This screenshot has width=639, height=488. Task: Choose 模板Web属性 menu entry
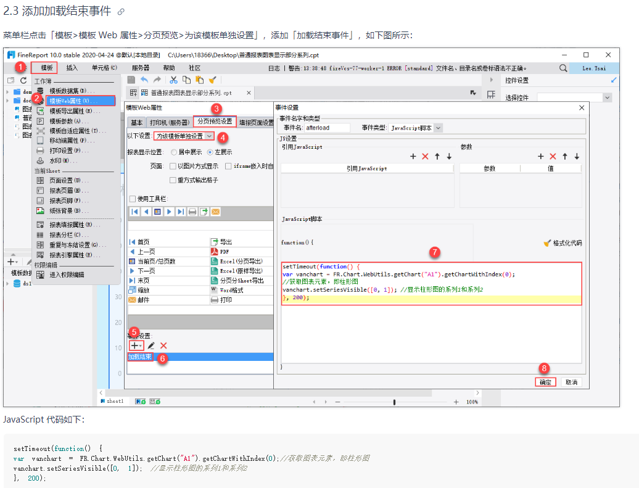81,101
